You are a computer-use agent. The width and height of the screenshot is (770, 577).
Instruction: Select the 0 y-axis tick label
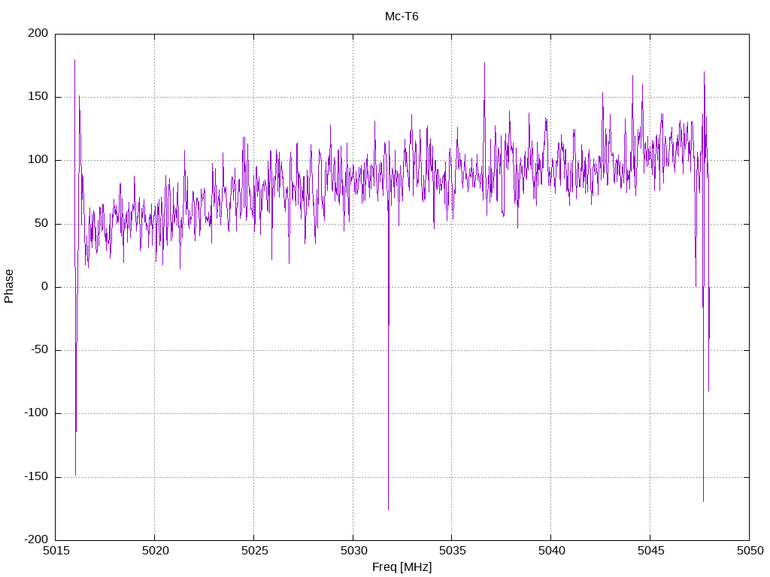(x=44, y=286)
